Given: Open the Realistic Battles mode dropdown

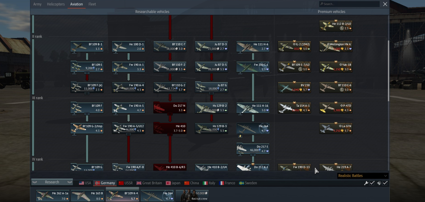Looking at the screenshot, I should click(363, 176).
